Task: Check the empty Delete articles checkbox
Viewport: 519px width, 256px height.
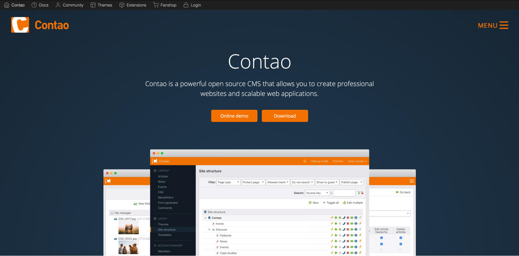Action: pyautogui.click(x=401, y=250)
